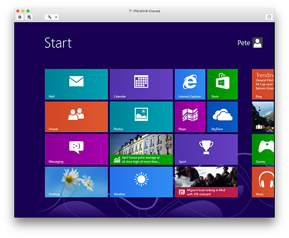Viewport: 289px width, 238px height.
Task: Open the Calendar tile
Action: tap(141, 84)
